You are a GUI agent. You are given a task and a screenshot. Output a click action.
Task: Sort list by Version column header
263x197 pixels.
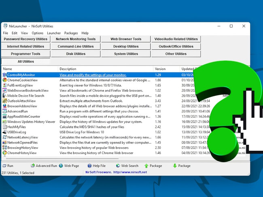(x=167, y=69)
